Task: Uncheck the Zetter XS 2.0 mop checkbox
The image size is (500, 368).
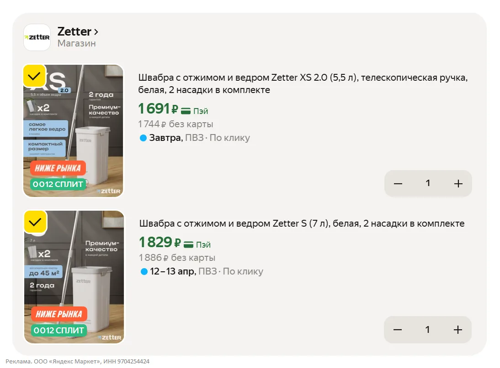Action: 34,76
